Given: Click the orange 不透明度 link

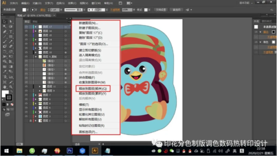Looking at the screenshot, I should (x=115, y=10).
